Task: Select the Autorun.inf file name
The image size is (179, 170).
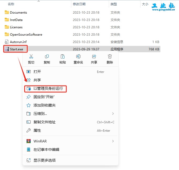Action: 18,42
